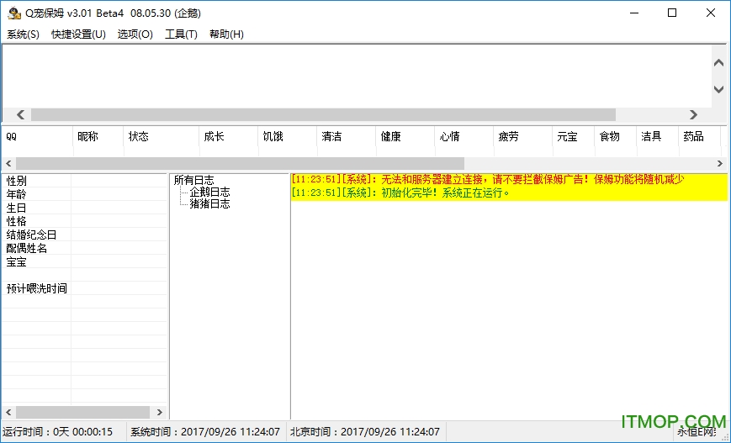Click the top pane scroll right arrow

click(x=693, y=114)
